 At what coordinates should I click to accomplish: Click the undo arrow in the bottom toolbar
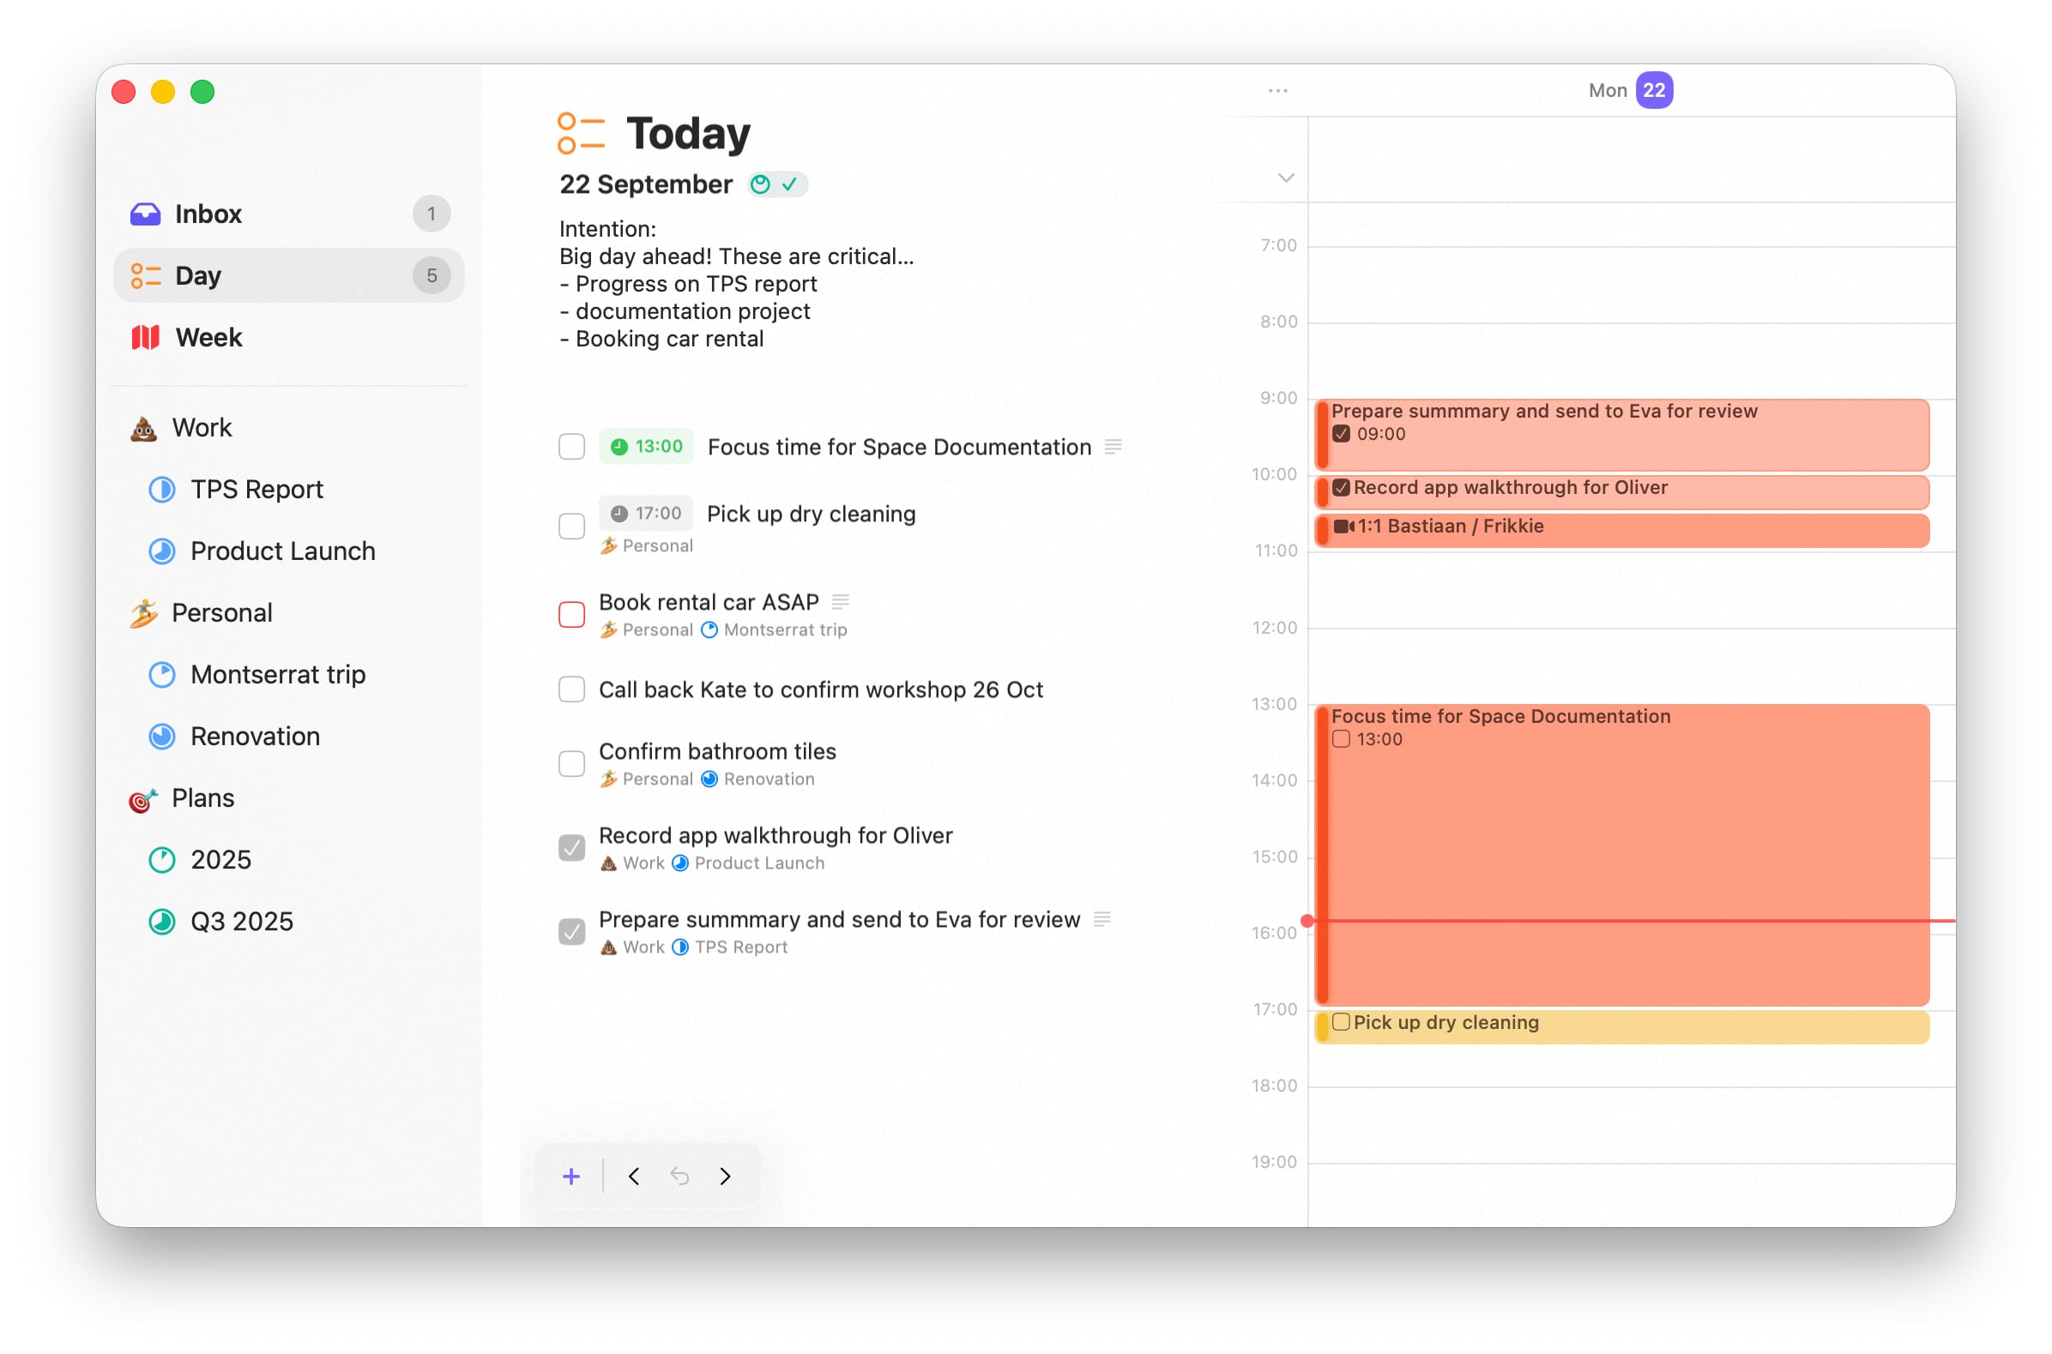click(x=679, y=1176)
